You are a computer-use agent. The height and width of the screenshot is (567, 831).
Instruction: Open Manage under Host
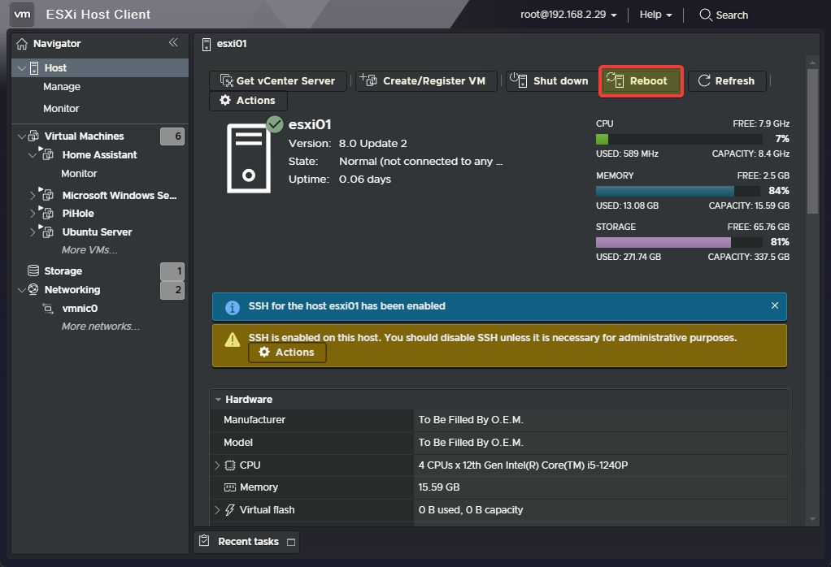coord(62,87)
